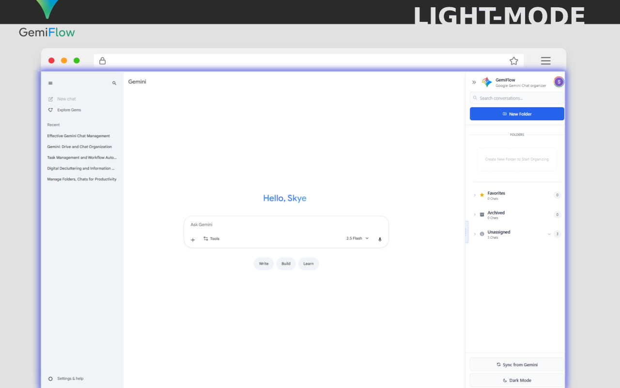
Task: Click the Settings & help label
Action: (70, 379)
